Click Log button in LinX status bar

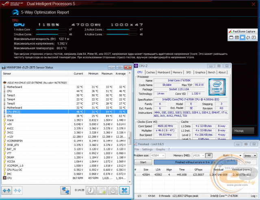(x=254, y=196)
